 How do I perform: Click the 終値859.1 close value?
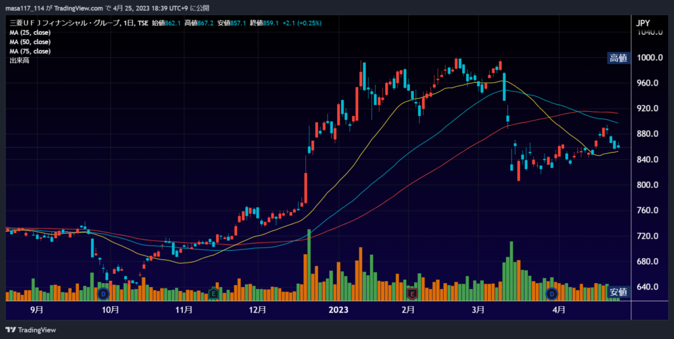(x=264, y=23)
